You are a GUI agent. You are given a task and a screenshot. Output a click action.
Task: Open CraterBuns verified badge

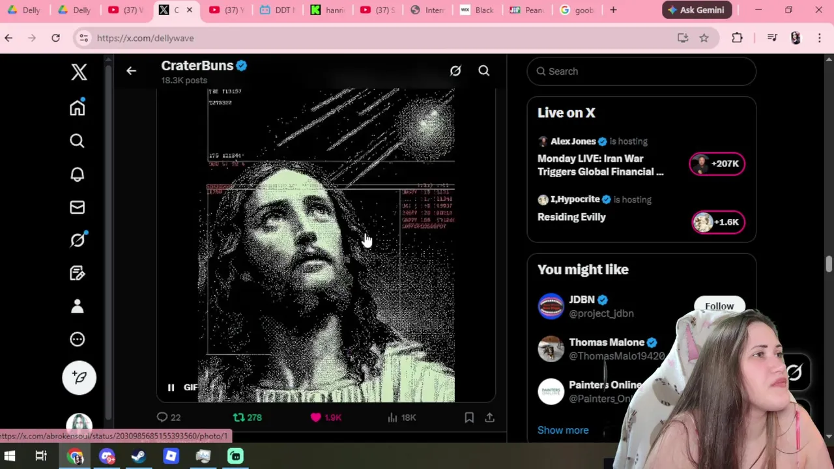pyautogui.click(x=241, y=66)
